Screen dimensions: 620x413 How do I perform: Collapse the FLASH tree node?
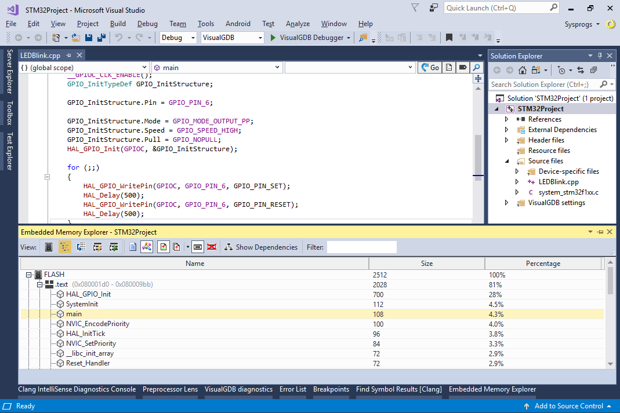coord(28,275)
